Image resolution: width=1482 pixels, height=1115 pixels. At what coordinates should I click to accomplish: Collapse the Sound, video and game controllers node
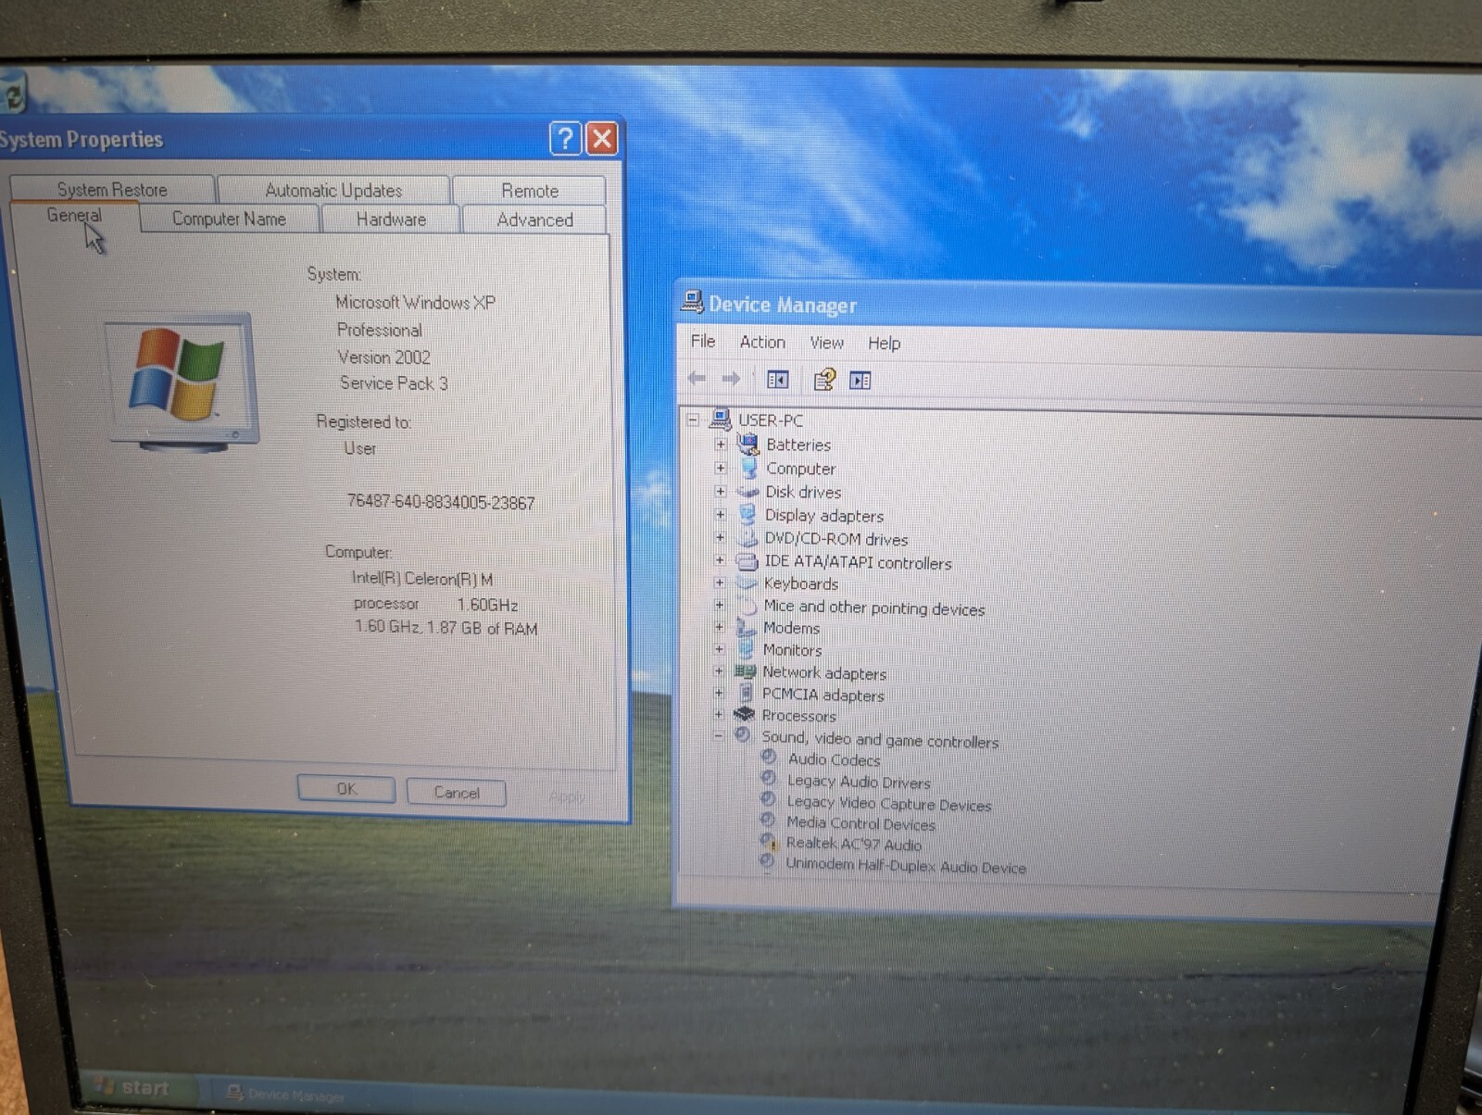click(x=718, y=736)
